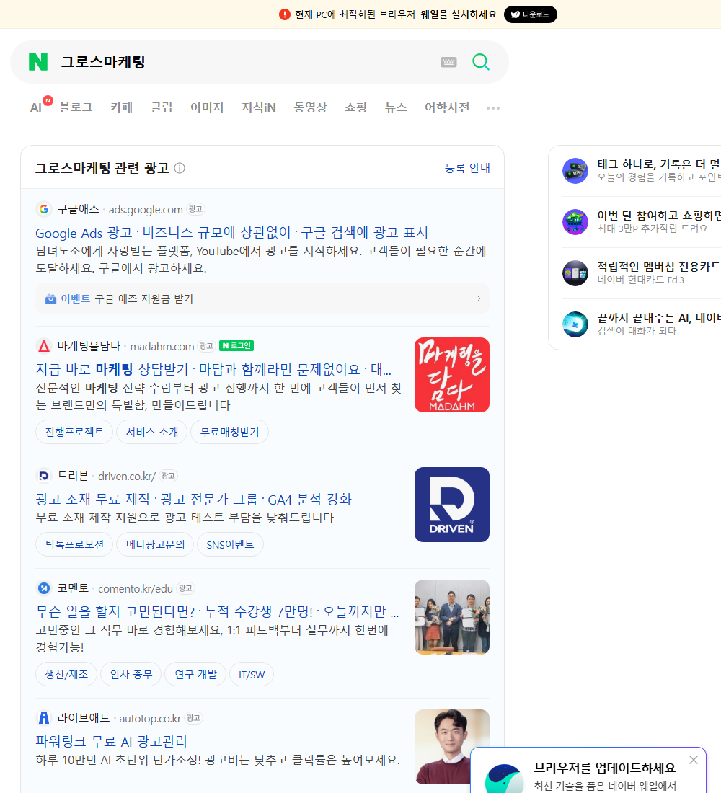Open the 파워링크 무료 AI 광고관리 headline
Screen dimensions: 721x793
[111, 741]
